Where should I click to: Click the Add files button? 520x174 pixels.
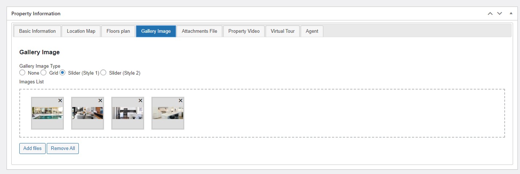click(32, 149)
